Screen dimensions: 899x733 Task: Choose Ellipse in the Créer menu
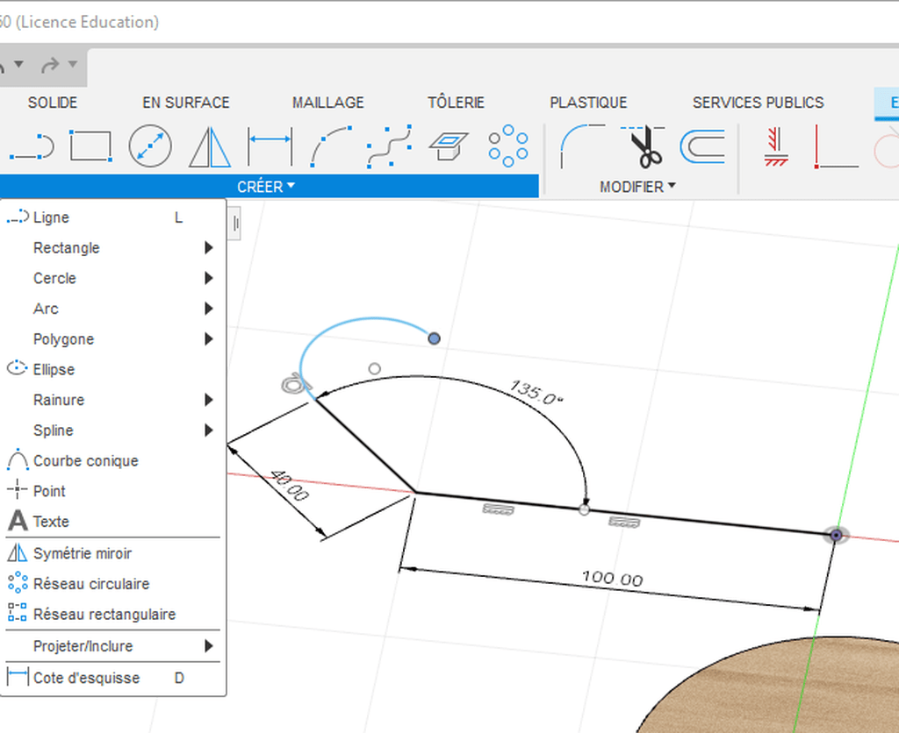[x=113, y=369]
